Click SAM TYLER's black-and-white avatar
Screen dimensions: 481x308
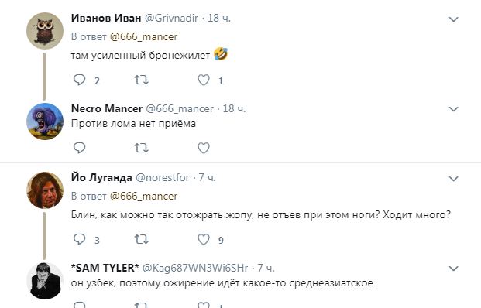45,281
